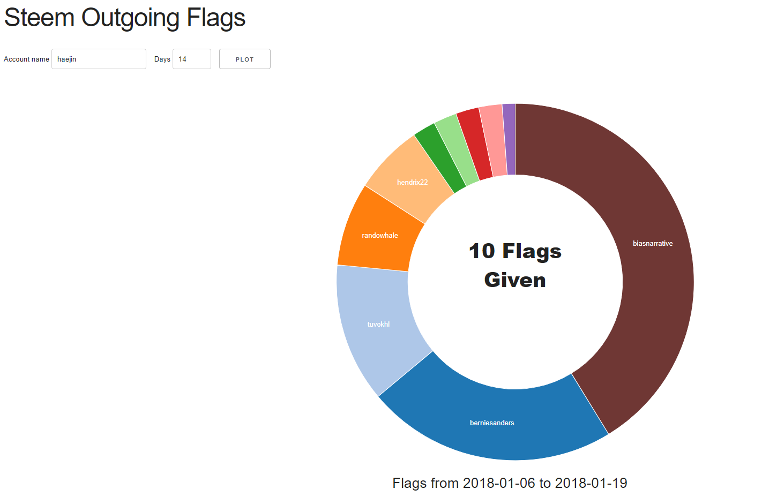The image size is (777, 497).
Task: Select the purple pie slice
Action: point(510,139)
